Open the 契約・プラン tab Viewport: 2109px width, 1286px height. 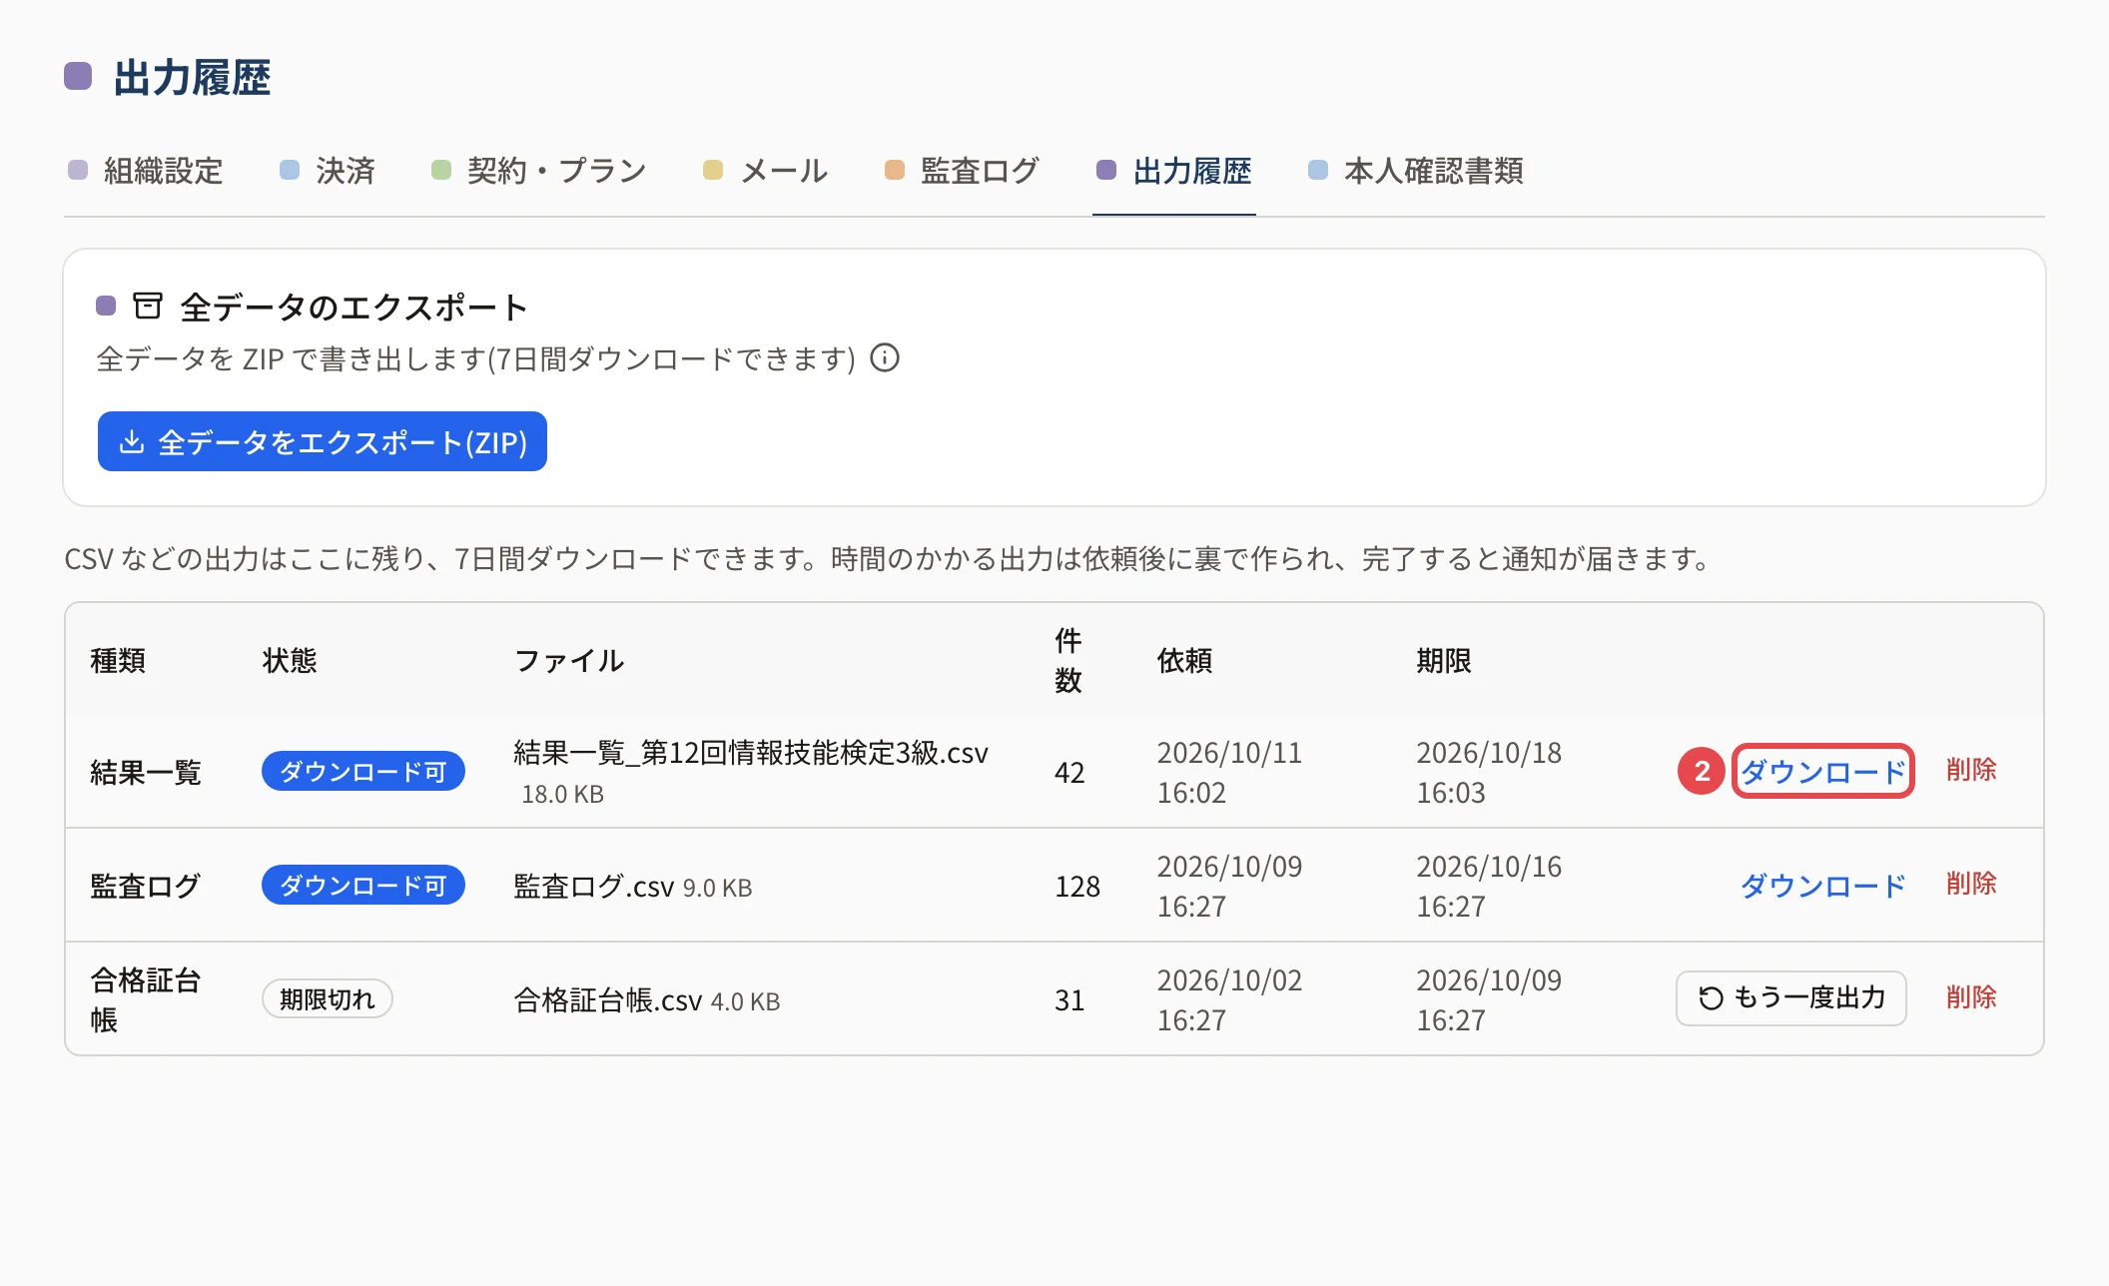pyautogui.click(x=539, y=171)
